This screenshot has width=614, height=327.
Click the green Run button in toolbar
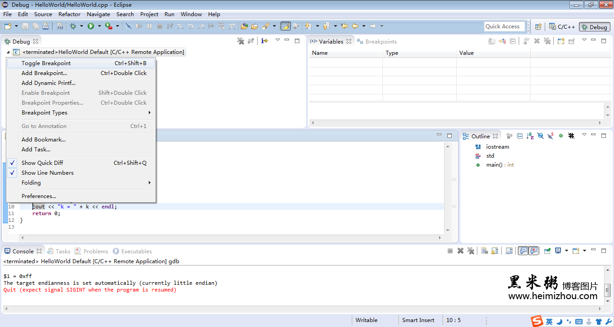[x=91, y=27]
